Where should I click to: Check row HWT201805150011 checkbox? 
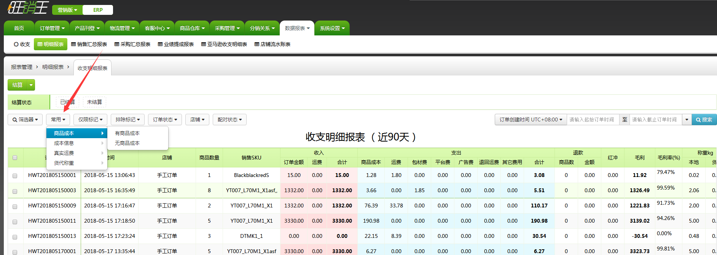[15, 222]
